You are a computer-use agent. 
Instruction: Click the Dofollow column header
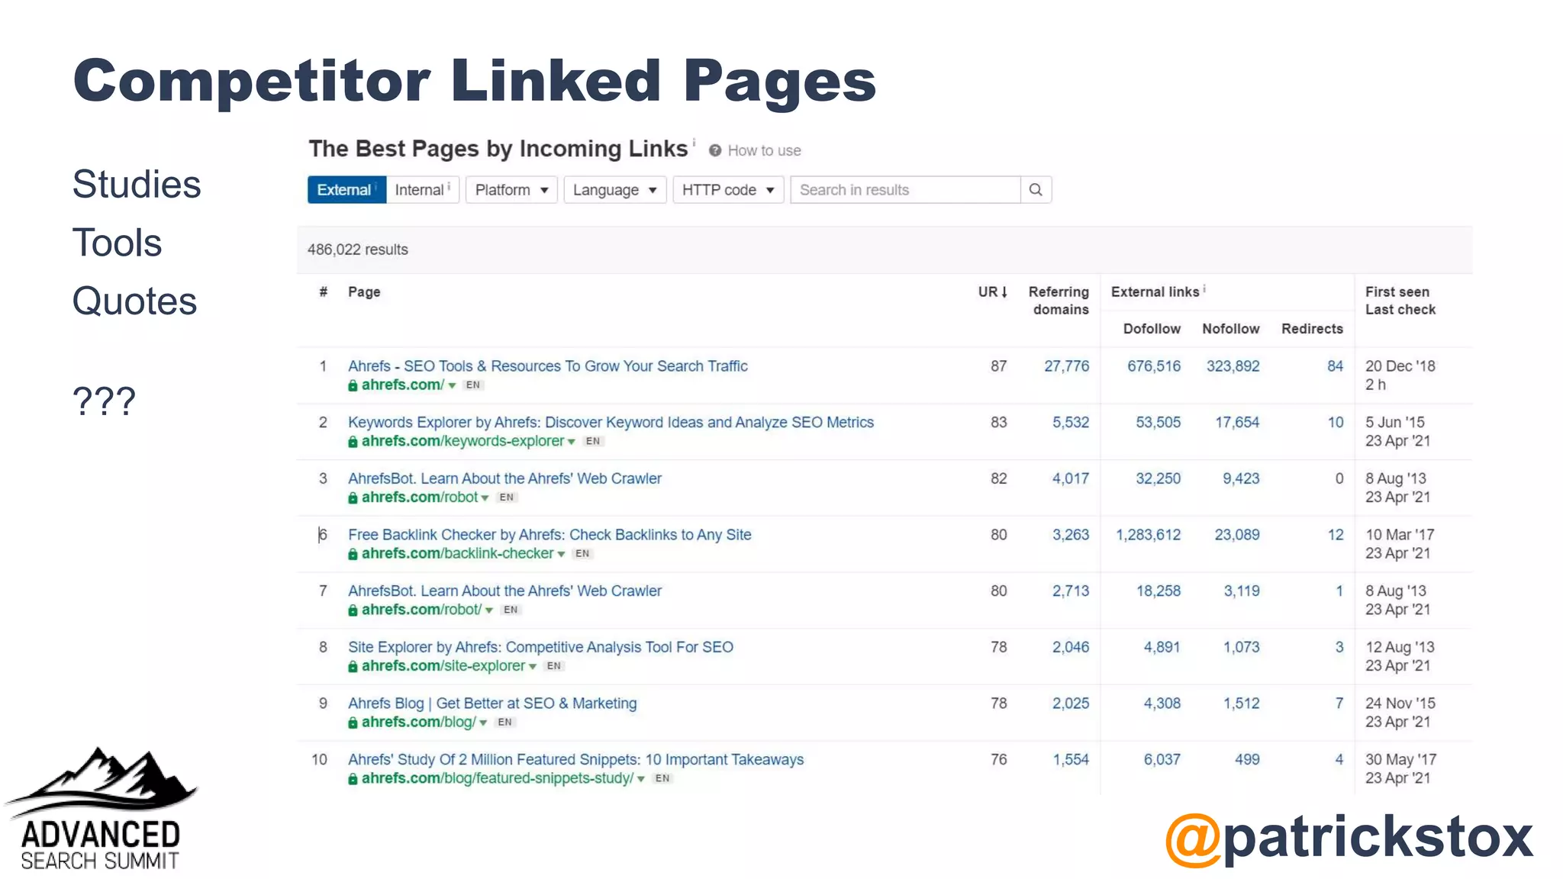pyautogui.click(x=1152, y=329)
